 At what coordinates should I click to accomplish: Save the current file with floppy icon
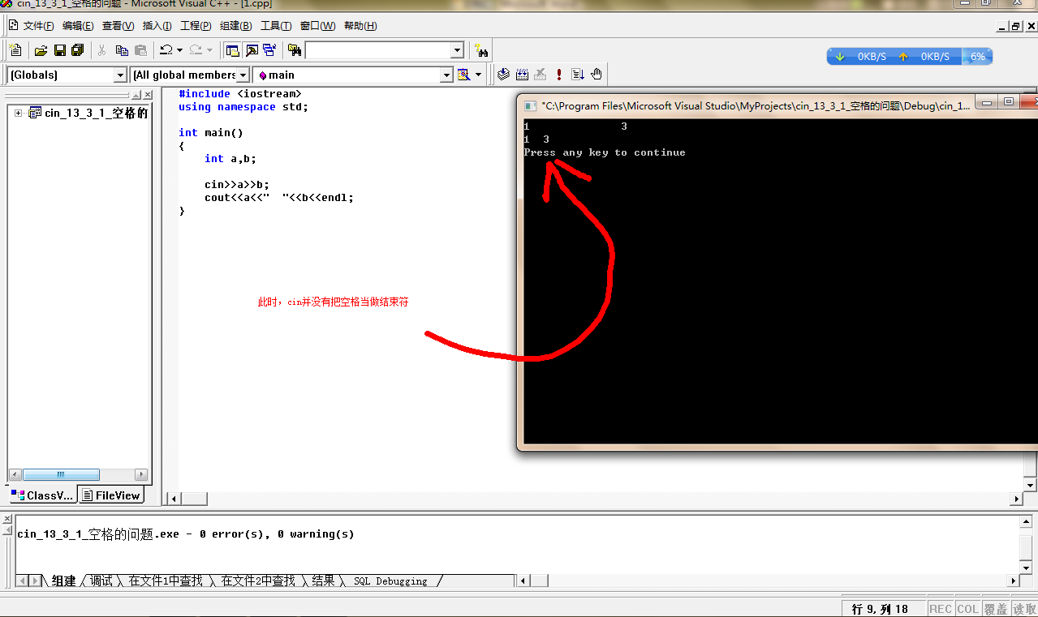(59, 50)
